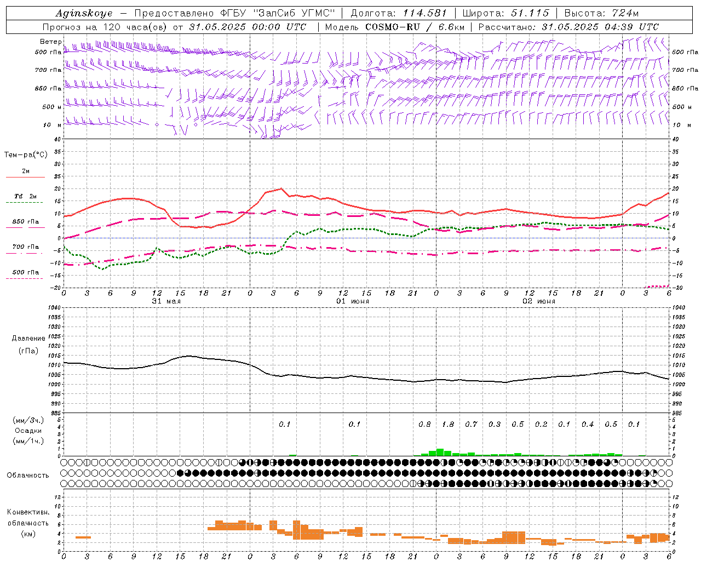The width and height of the screenshot is (701, 561).
Task: Click the Давление pressure panel title
Action: [28, 339]
